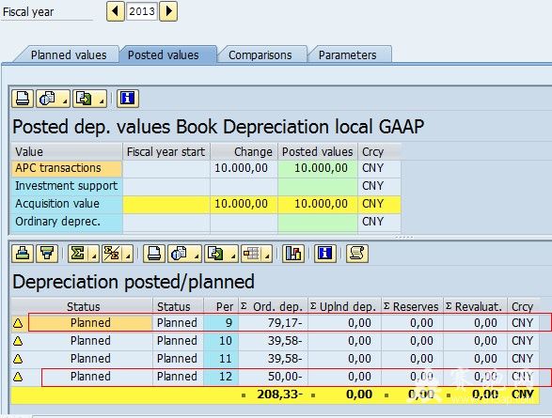Click the filter funnel icon
The image size is (552, 418).
point(47,254)
